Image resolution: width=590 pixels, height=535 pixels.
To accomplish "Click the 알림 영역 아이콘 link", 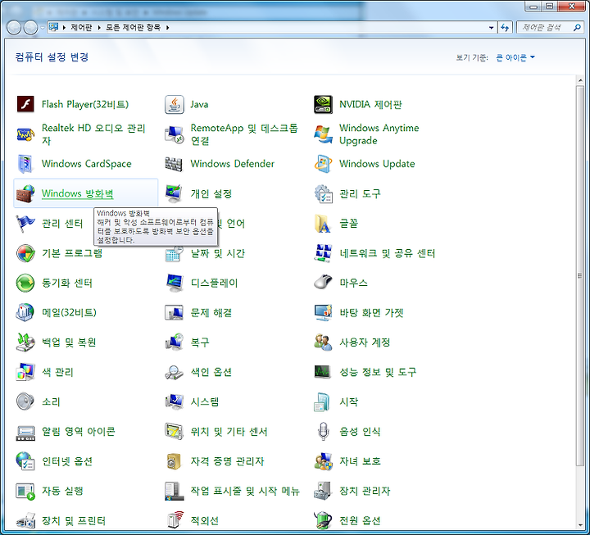I will click(x=79, y=432).
